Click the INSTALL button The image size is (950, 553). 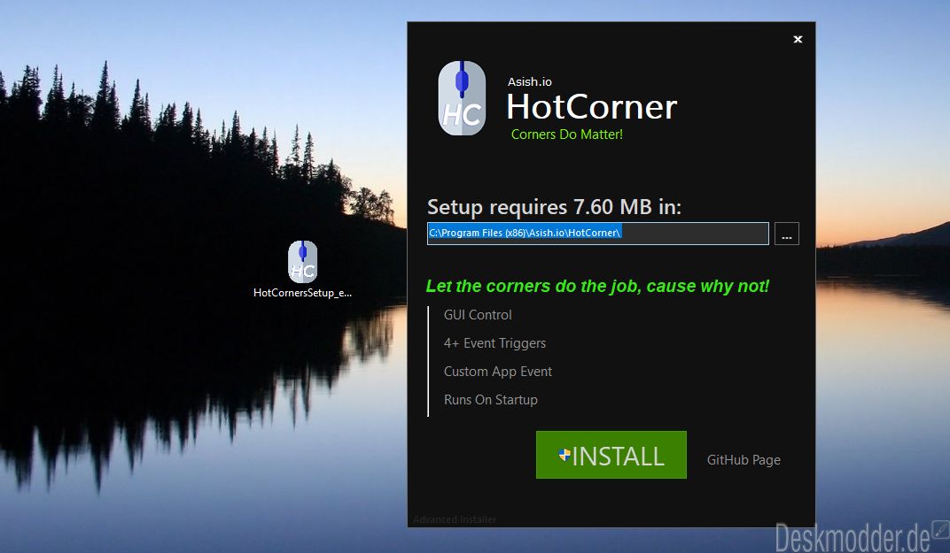[611, 455]
